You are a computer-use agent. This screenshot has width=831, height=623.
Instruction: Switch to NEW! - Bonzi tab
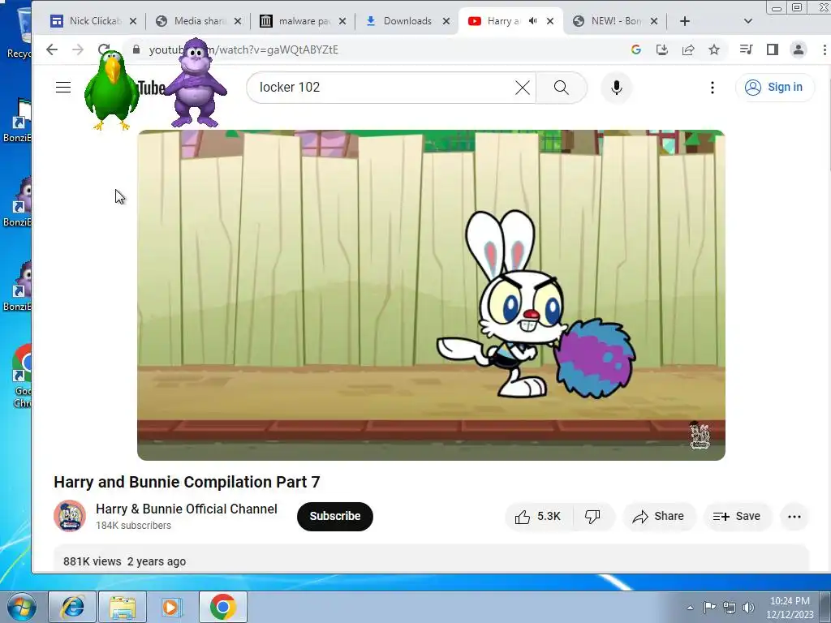[x=615, y=21]
